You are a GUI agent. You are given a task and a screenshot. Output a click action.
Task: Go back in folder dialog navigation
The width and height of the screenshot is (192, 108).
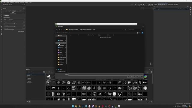(x=57, y=30)
